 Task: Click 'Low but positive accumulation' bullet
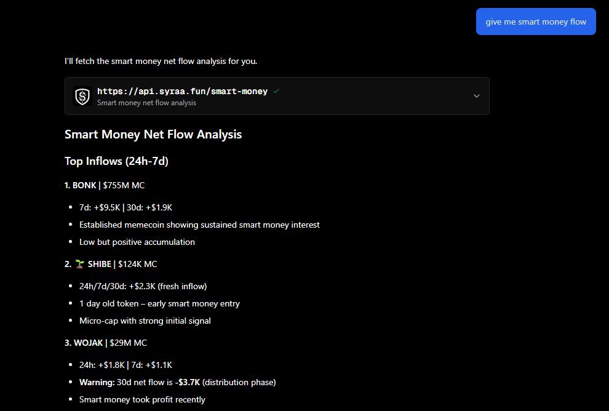137,242
